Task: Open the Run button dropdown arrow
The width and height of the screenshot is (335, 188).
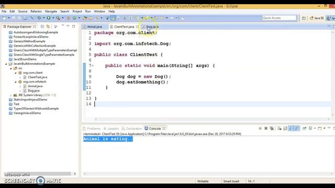Action: pos(53,18)
